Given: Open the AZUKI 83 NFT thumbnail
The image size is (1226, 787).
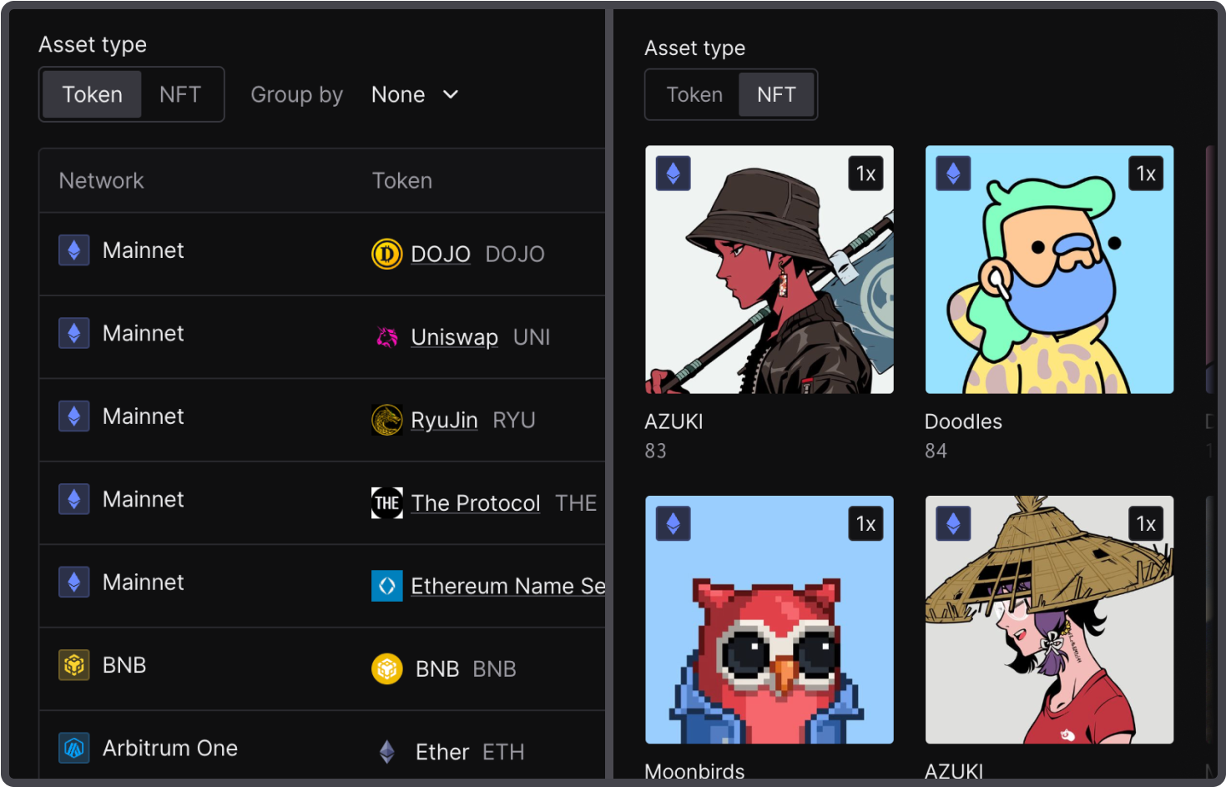Looking at the screenshot, I should point(769,270).
